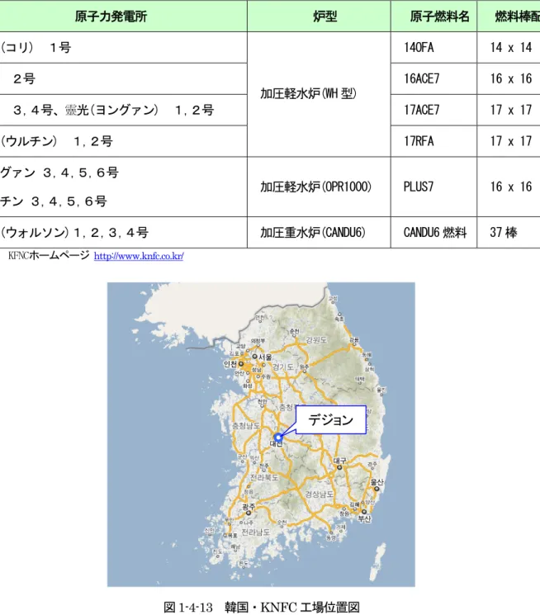
Task: Click the 霊光(ヨングァン) 1, 2号 row
Action: pyautogui.click(x=123, y=111)
